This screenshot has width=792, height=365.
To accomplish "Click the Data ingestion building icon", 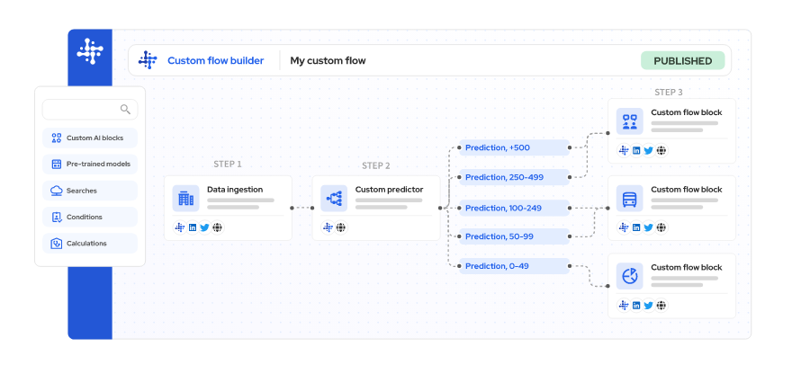I will pos(185,198).
